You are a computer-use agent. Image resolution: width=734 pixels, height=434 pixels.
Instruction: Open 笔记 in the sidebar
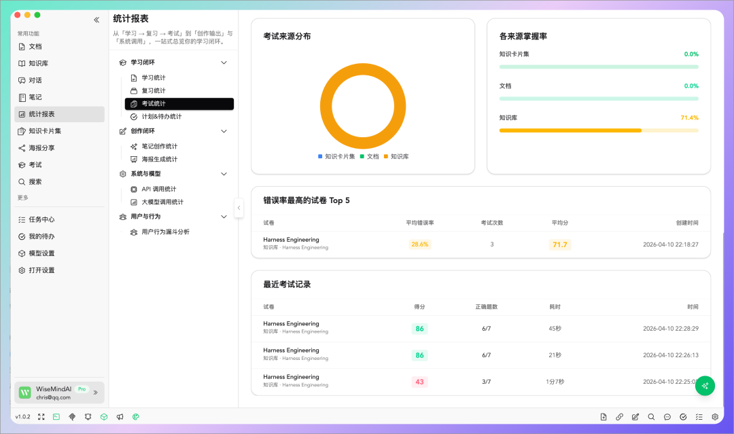point(59,97)
